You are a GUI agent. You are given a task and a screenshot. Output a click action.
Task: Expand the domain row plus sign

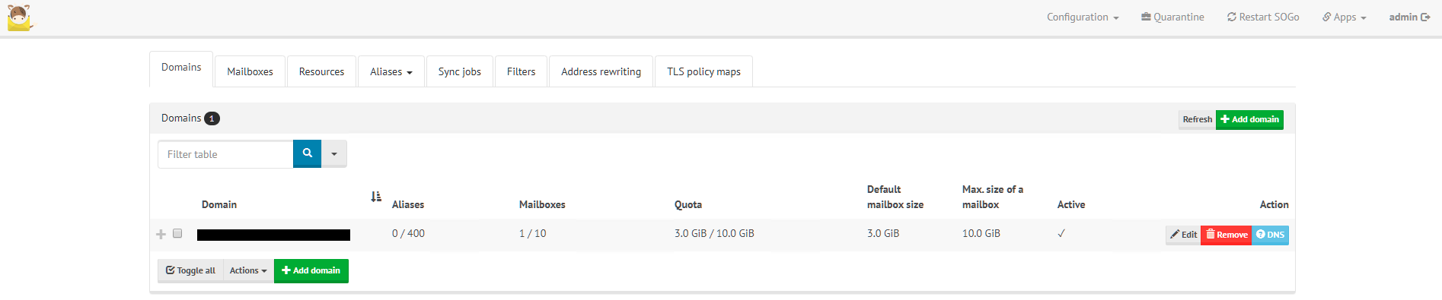161,234
